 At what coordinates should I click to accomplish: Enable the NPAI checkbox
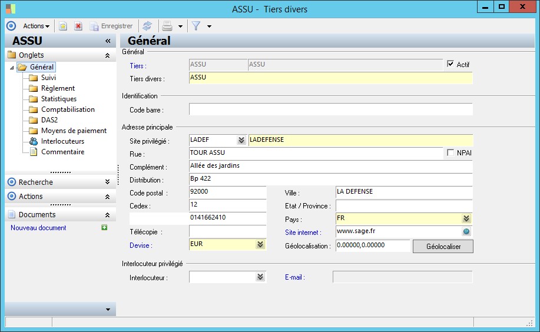pos(451,153)
